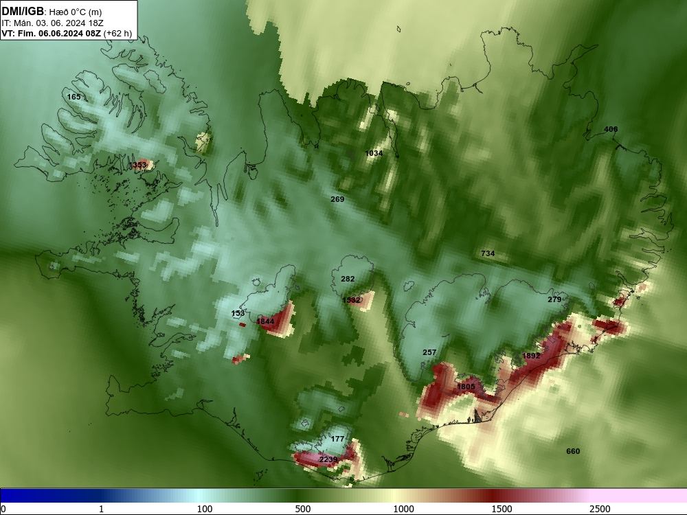Screen dimensions: 687x515
Task: Select the 1805 freezing level label
Action: [x=466, y=387]
